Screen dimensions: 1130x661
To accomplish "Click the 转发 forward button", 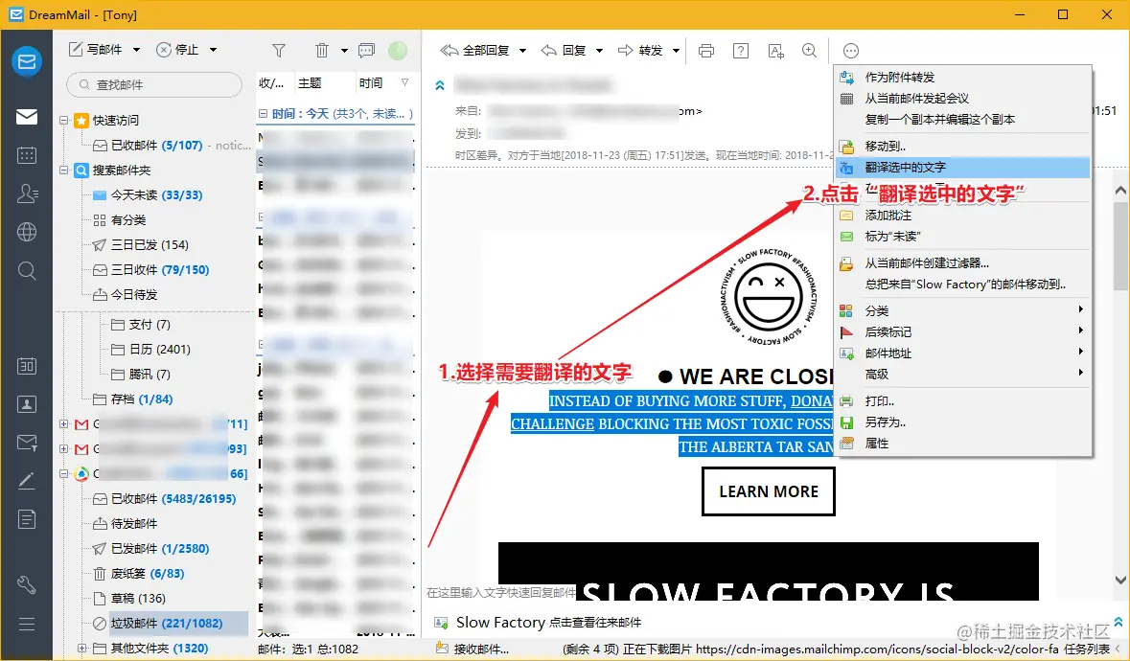I will (x=640, y=51).
